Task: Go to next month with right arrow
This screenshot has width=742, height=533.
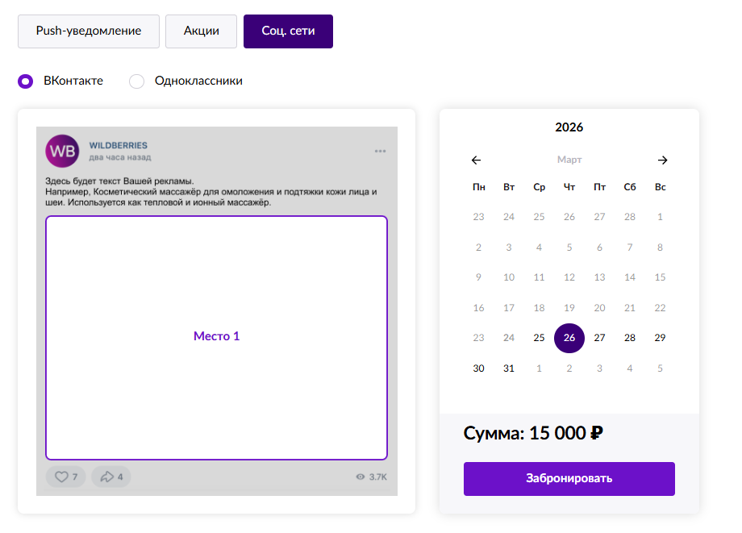Action: [x=662, y=160]
